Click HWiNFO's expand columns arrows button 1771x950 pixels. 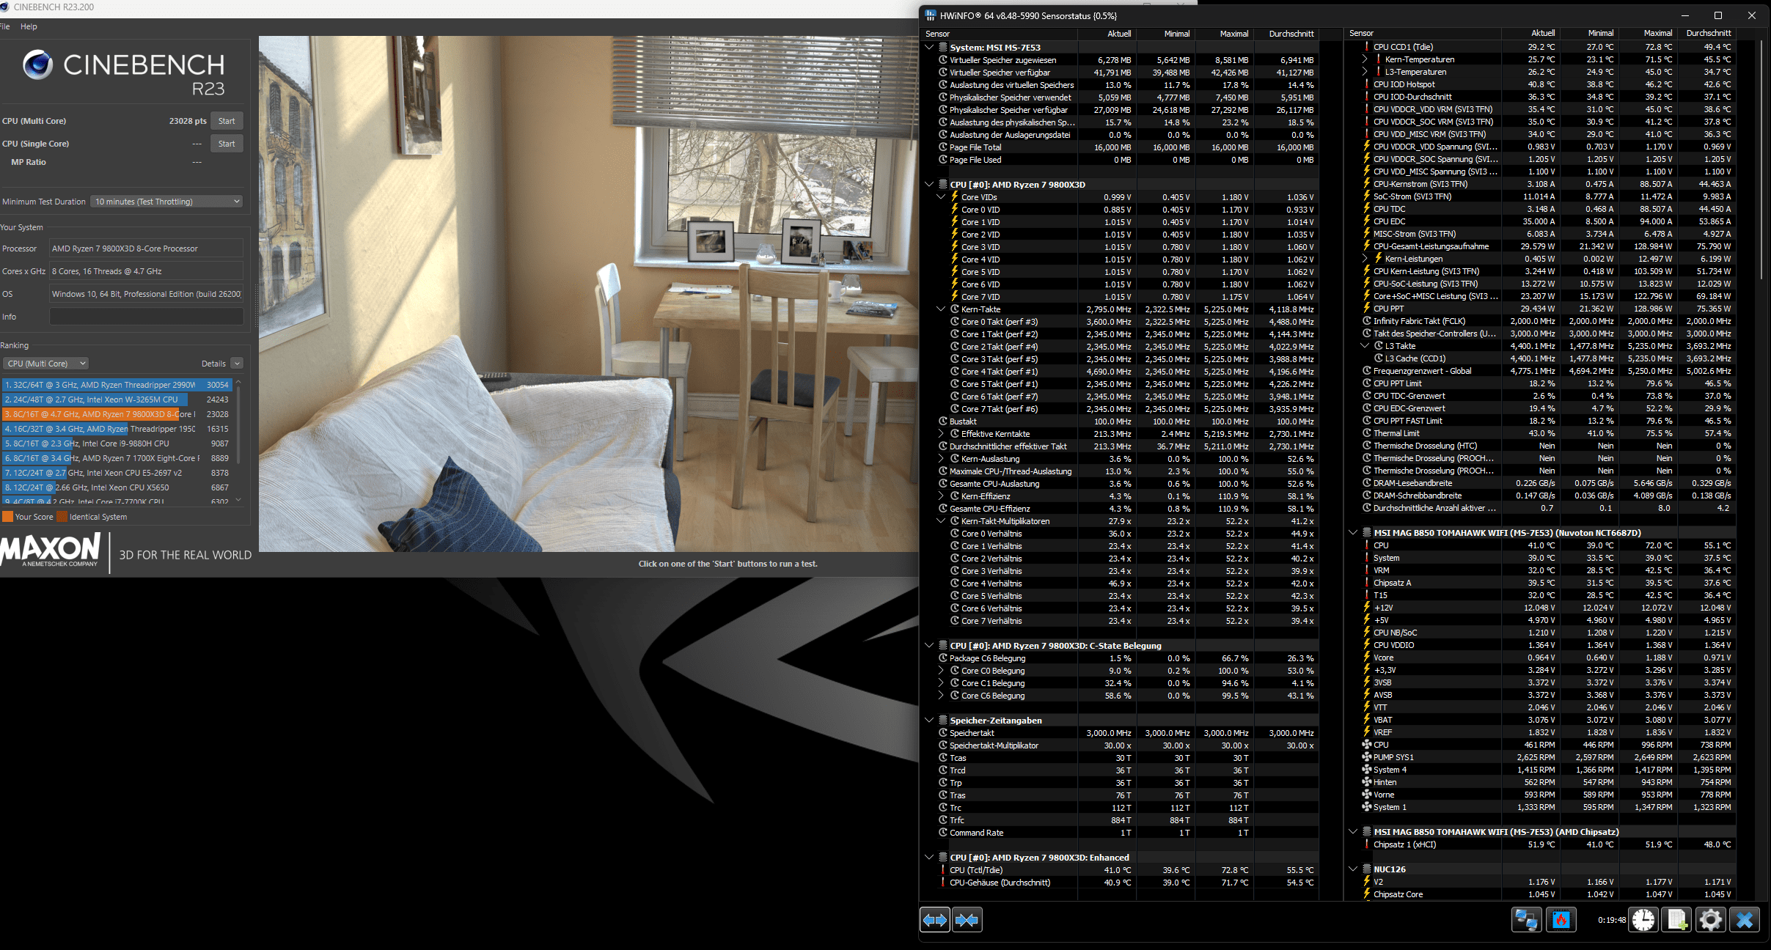click(935, 920)
